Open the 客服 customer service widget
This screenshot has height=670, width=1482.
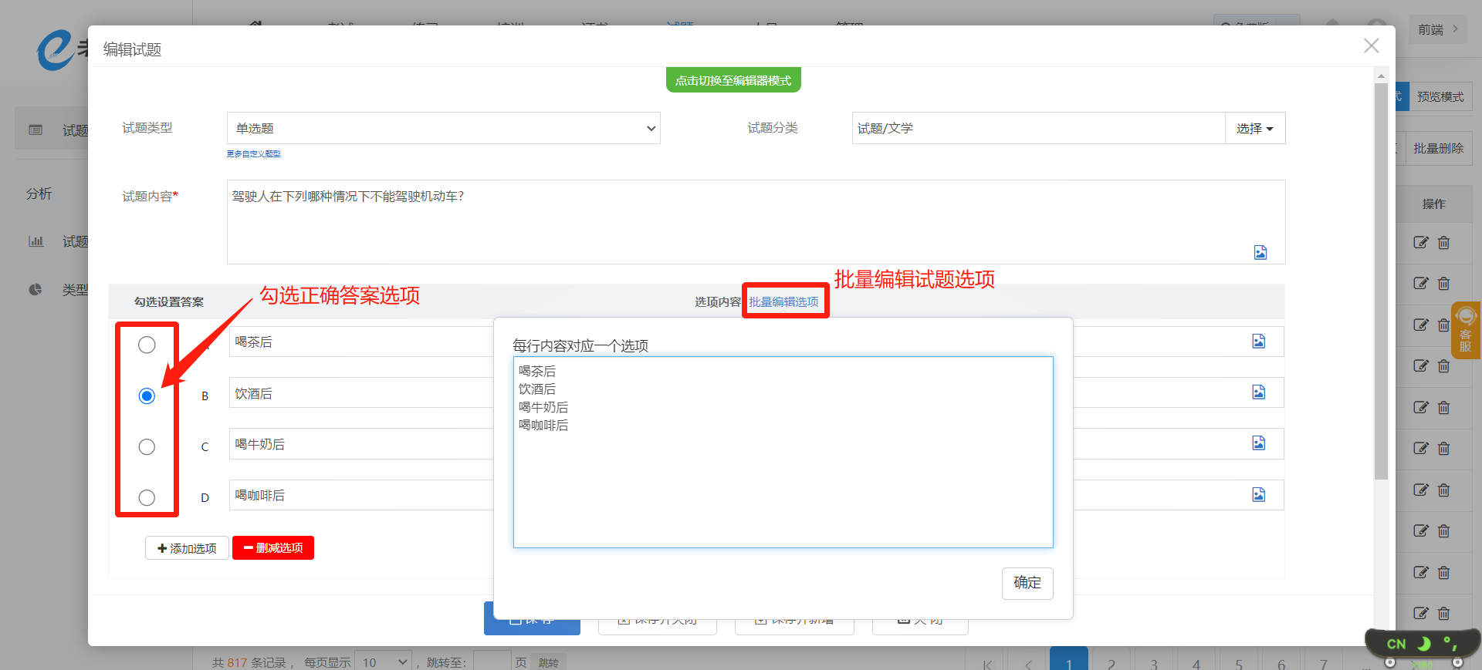[x=1465, y=330]
